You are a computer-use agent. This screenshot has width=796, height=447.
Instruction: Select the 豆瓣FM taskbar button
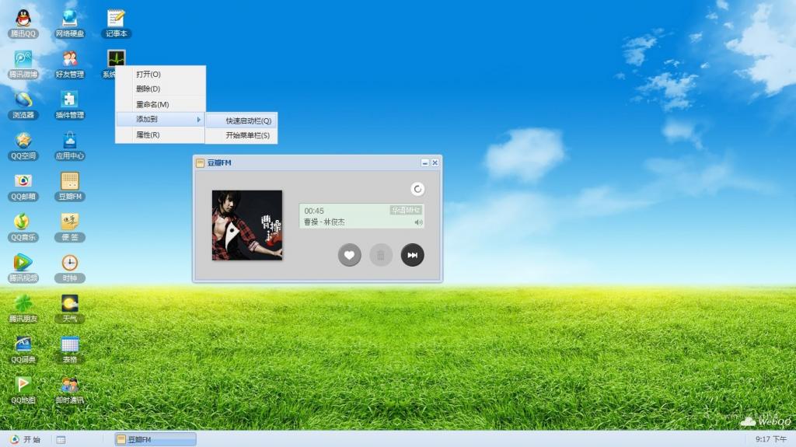pyautogui.click(x=155, y=439)
